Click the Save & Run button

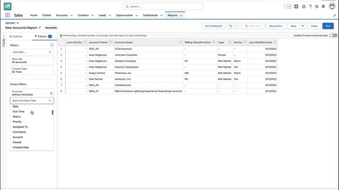[275, 26]
